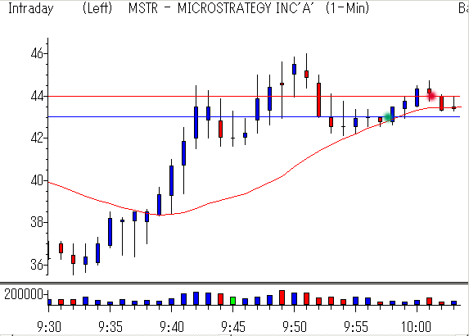Click the 9:55 time label
469x336 pixels.
click(x=356, y=327)
